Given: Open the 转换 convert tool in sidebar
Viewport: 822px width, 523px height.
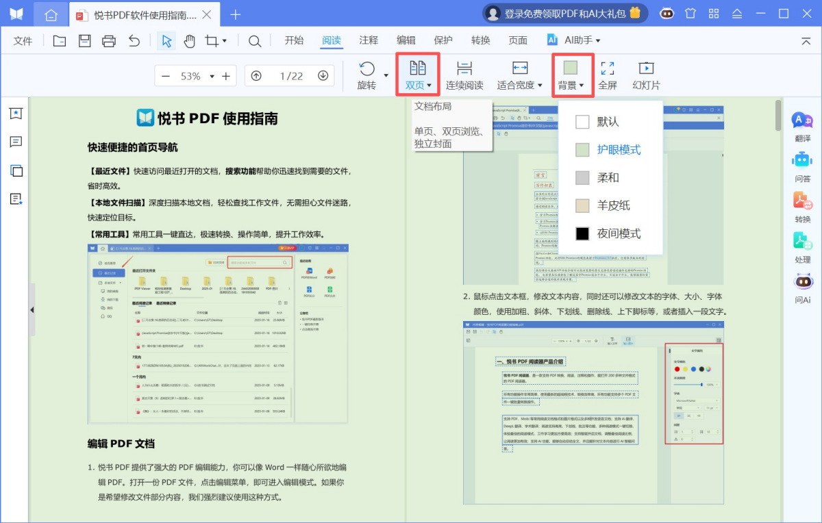Looking at the screenshot, I should click(802, 205).
